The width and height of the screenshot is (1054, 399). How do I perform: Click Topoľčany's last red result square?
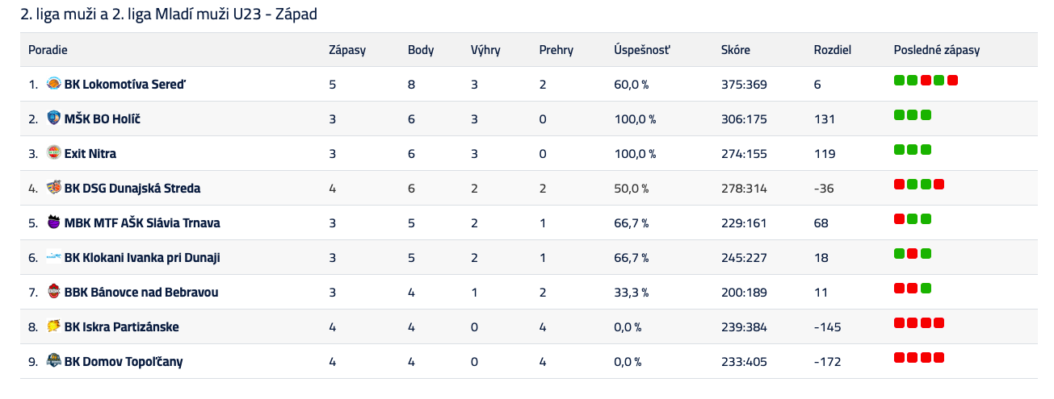click(939, 358)
